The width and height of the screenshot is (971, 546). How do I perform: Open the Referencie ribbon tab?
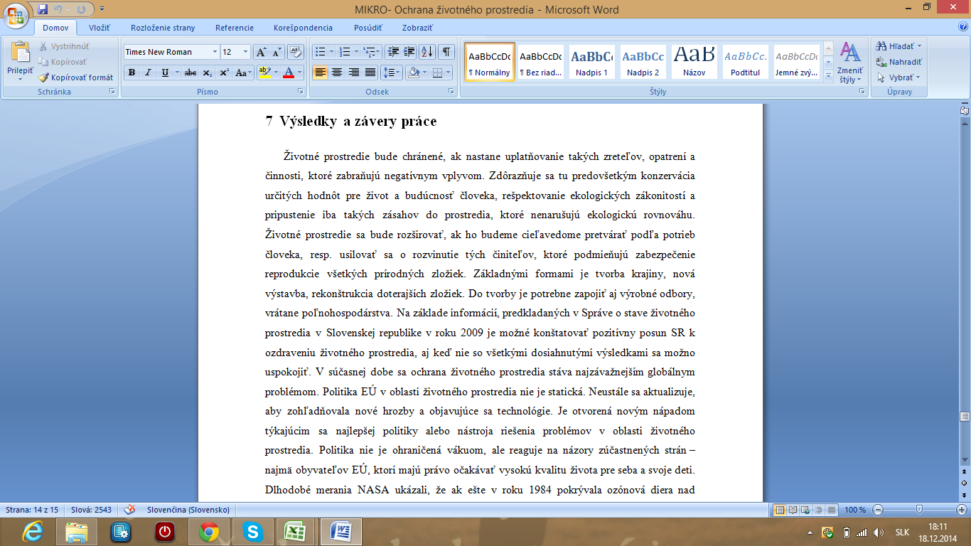click(x=235, y=28)
